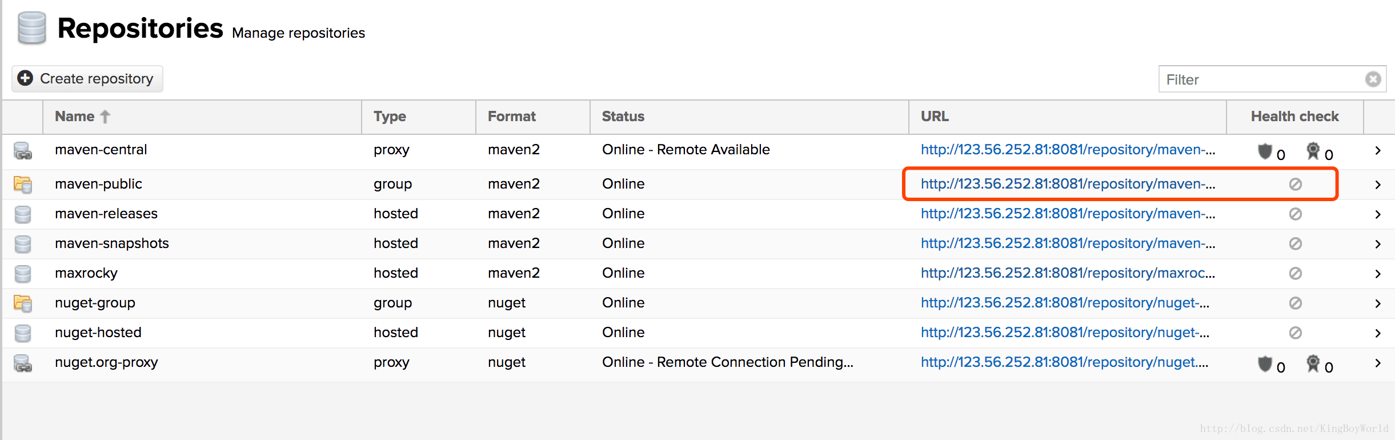
Task: Click the Status column header
Action: (623, 117)
